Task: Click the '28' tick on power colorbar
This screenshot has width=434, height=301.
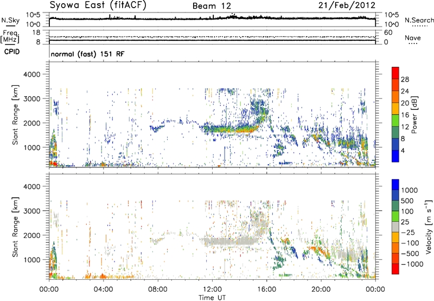Action: [405, 79]
